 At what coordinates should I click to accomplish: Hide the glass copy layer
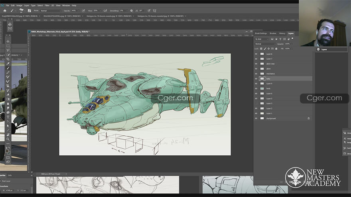point(256,64)
